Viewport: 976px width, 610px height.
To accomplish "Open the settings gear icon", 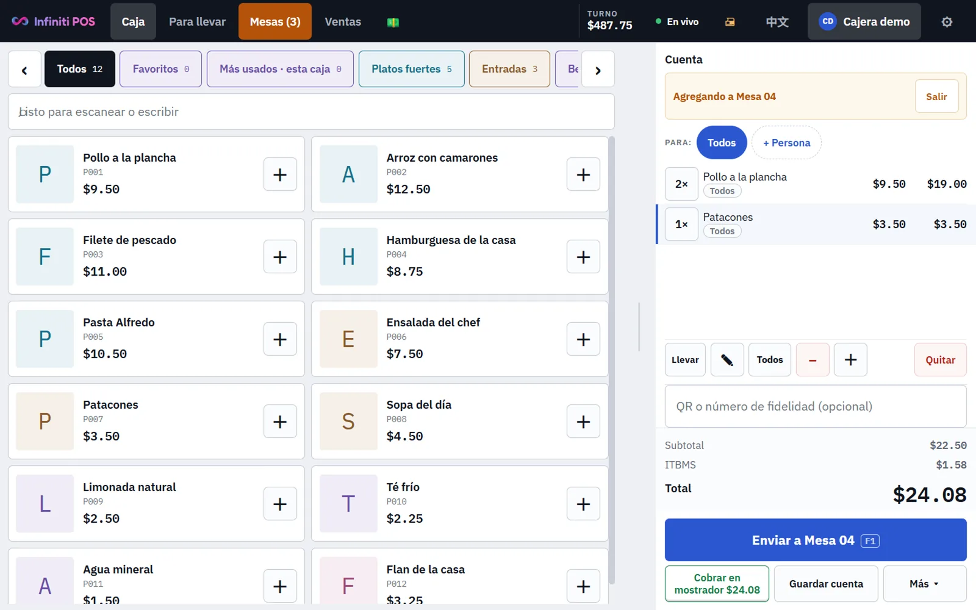I will click(x=947, y=22).
